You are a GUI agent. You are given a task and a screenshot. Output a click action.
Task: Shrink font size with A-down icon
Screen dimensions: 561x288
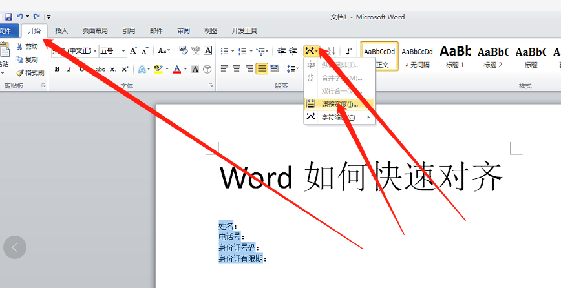[x=145, y=51]
